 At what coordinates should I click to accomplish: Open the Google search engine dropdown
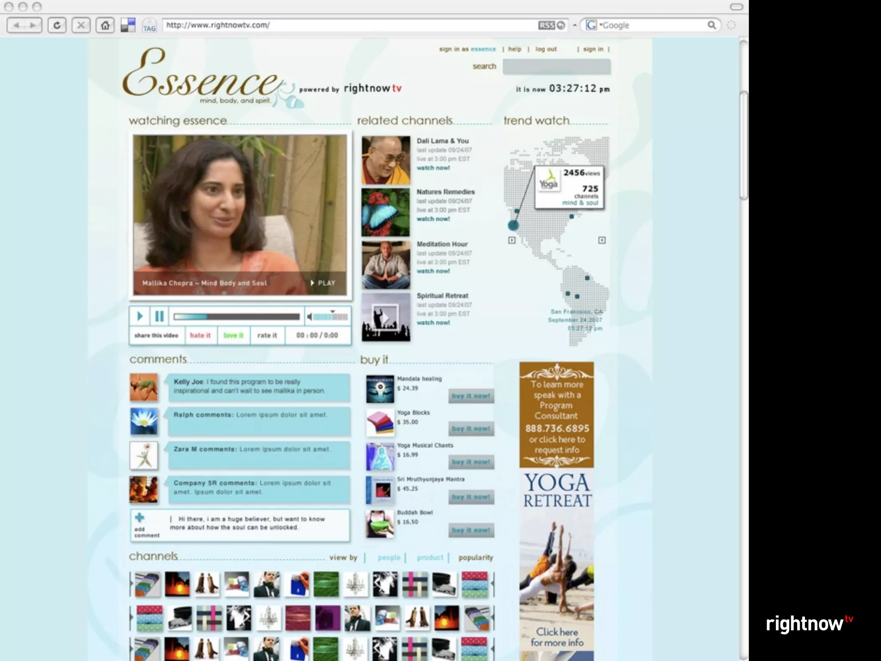click(x=592, y=25)
